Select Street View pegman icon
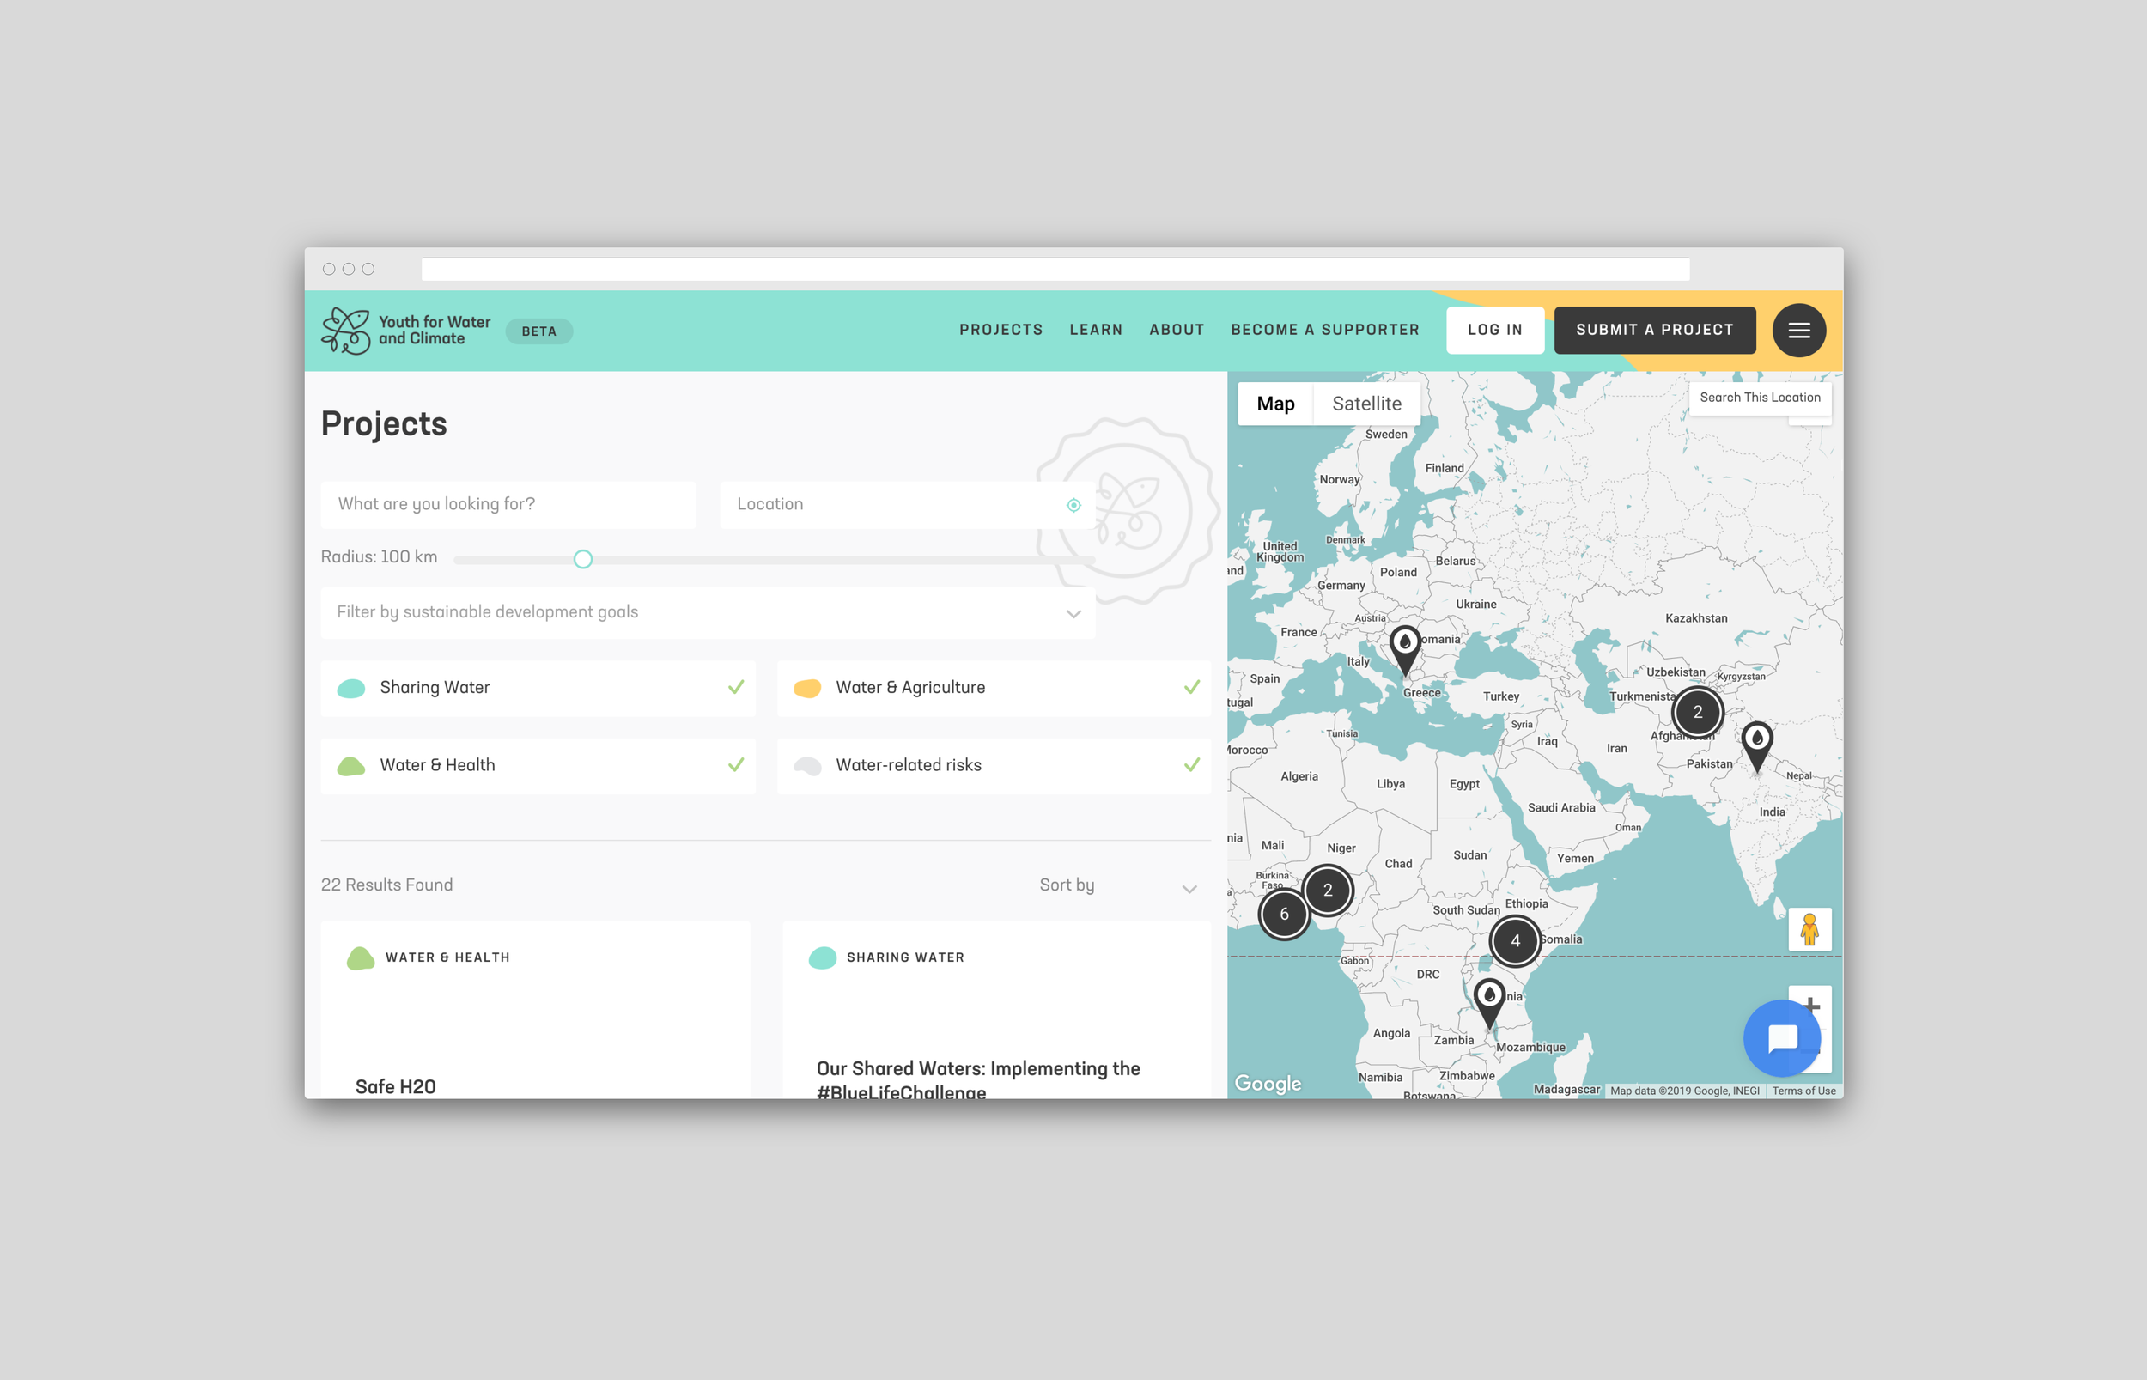The width and height of the screenshot is (2147, 1380). click(x=1809, y=929)
